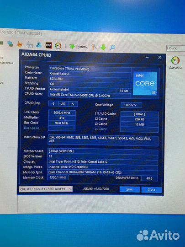Open preferences with the tools icon
Image resolution: width=185 pixels, height=247 pixels.
(94, 47)
